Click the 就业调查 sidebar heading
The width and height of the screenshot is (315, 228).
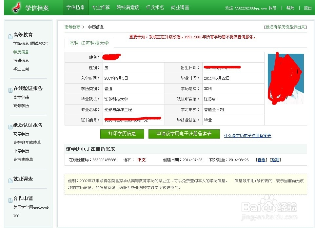coord(23,179)
